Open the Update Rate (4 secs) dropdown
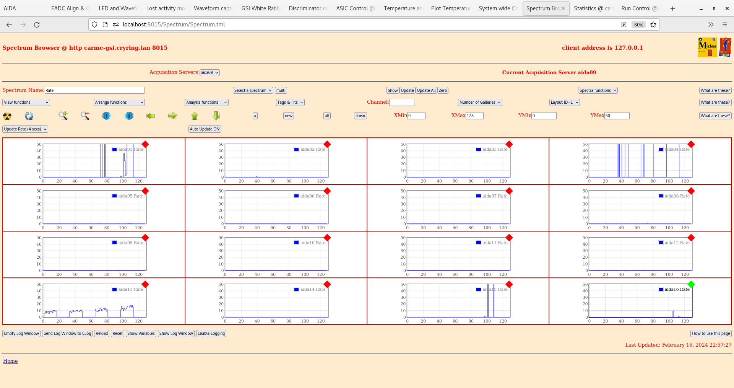The width and height of the screenshot is (734, 388). pyautogui.click(x=25, y=129)
